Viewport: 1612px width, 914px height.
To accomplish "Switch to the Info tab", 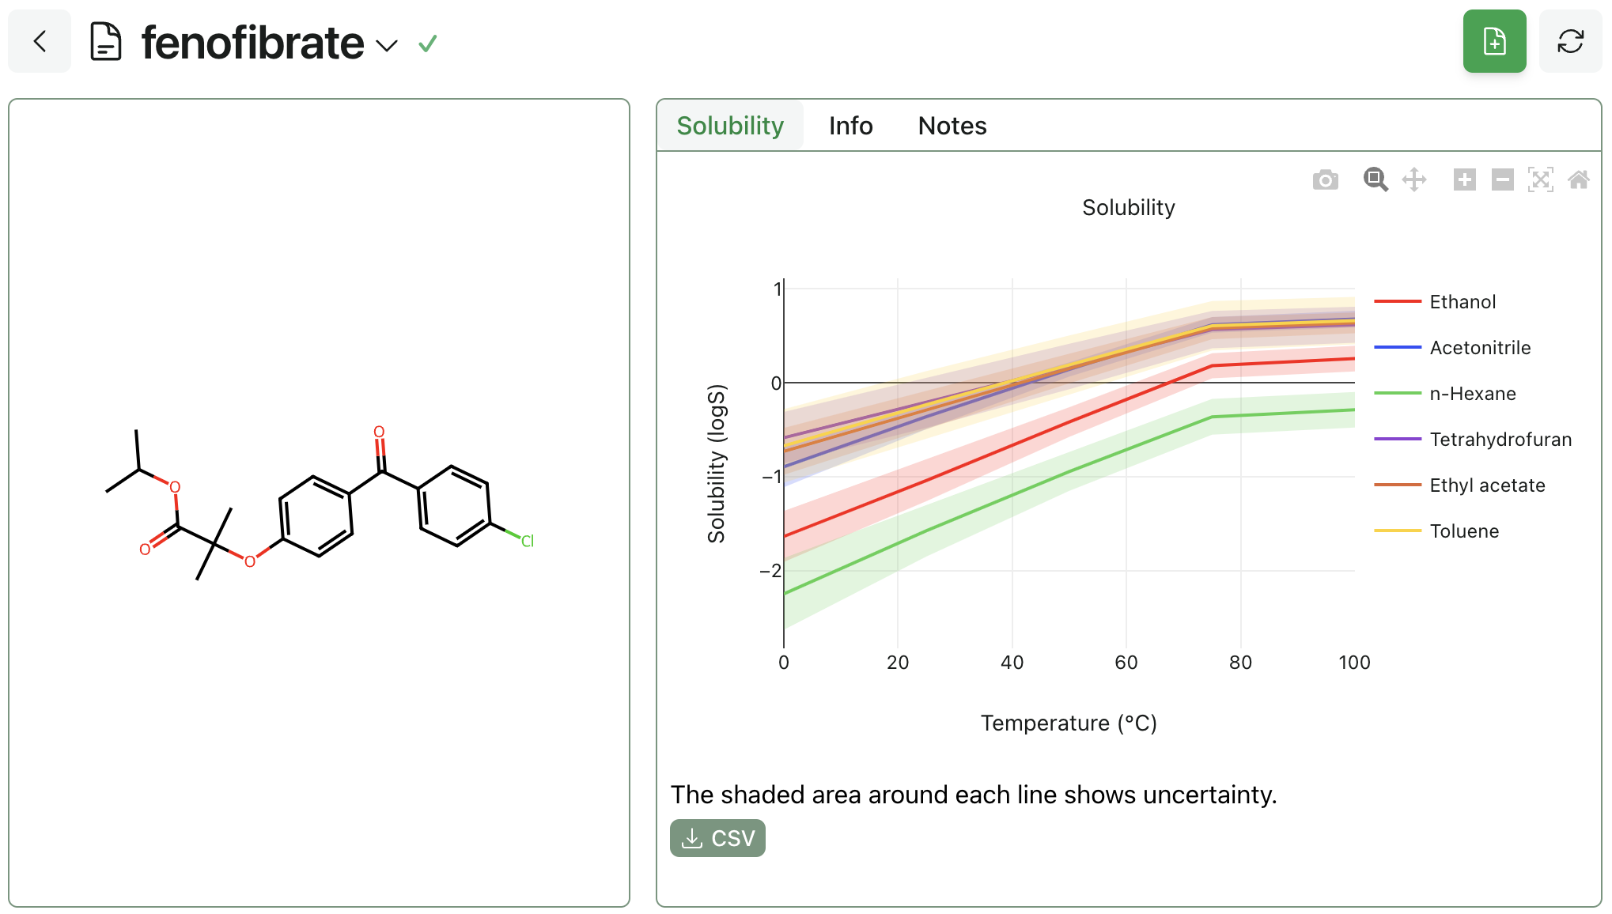I will (850, 125).
